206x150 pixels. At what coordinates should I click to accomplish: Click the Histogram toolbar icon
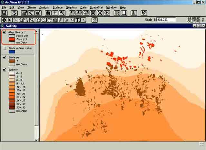tap(133, 13)
